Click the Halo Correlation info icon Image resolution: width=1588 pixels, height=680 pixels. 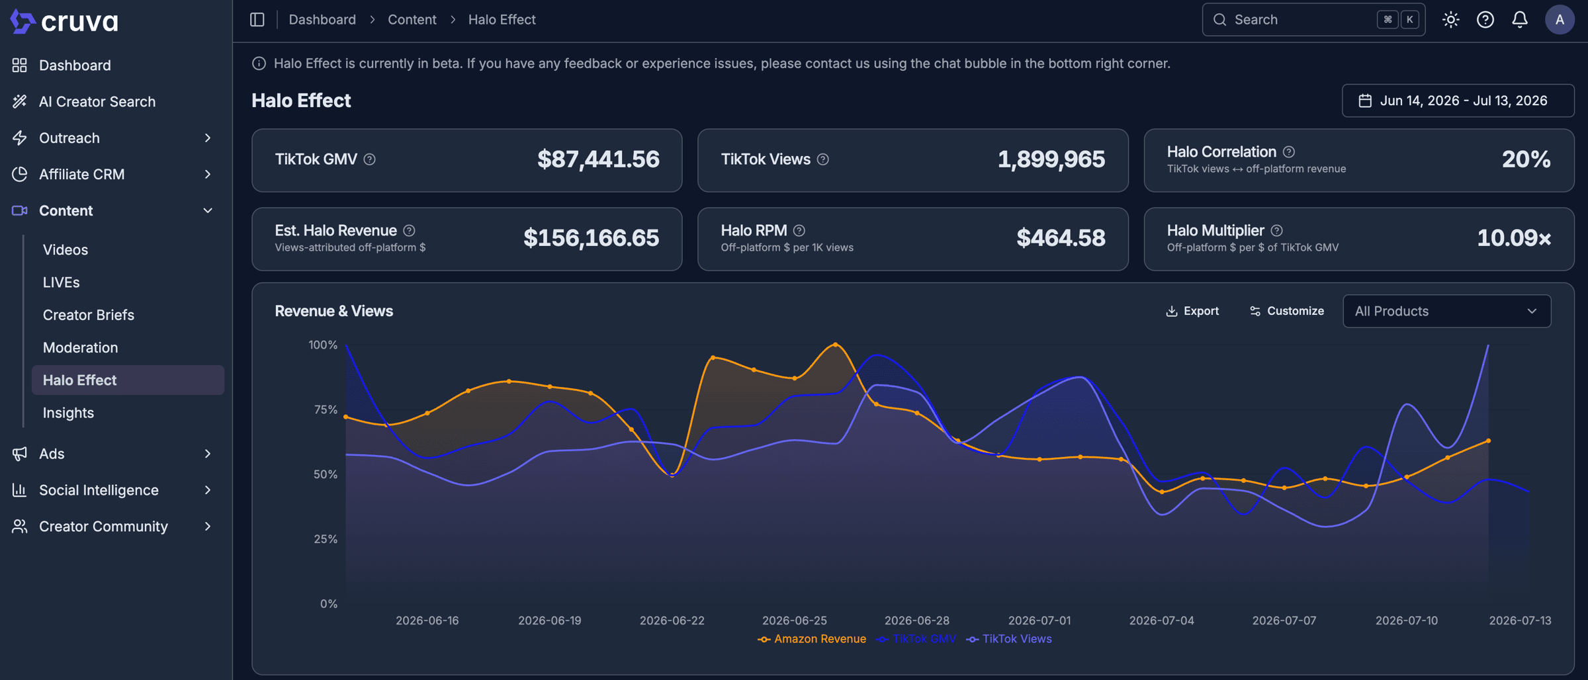pyautogui.click(x=1289, y=151)
